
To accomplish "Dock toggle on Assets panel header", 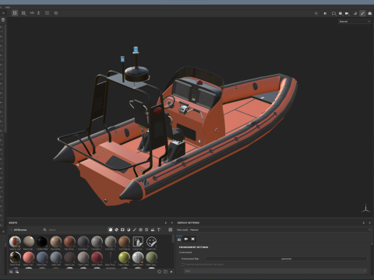I will coord(166,222).
